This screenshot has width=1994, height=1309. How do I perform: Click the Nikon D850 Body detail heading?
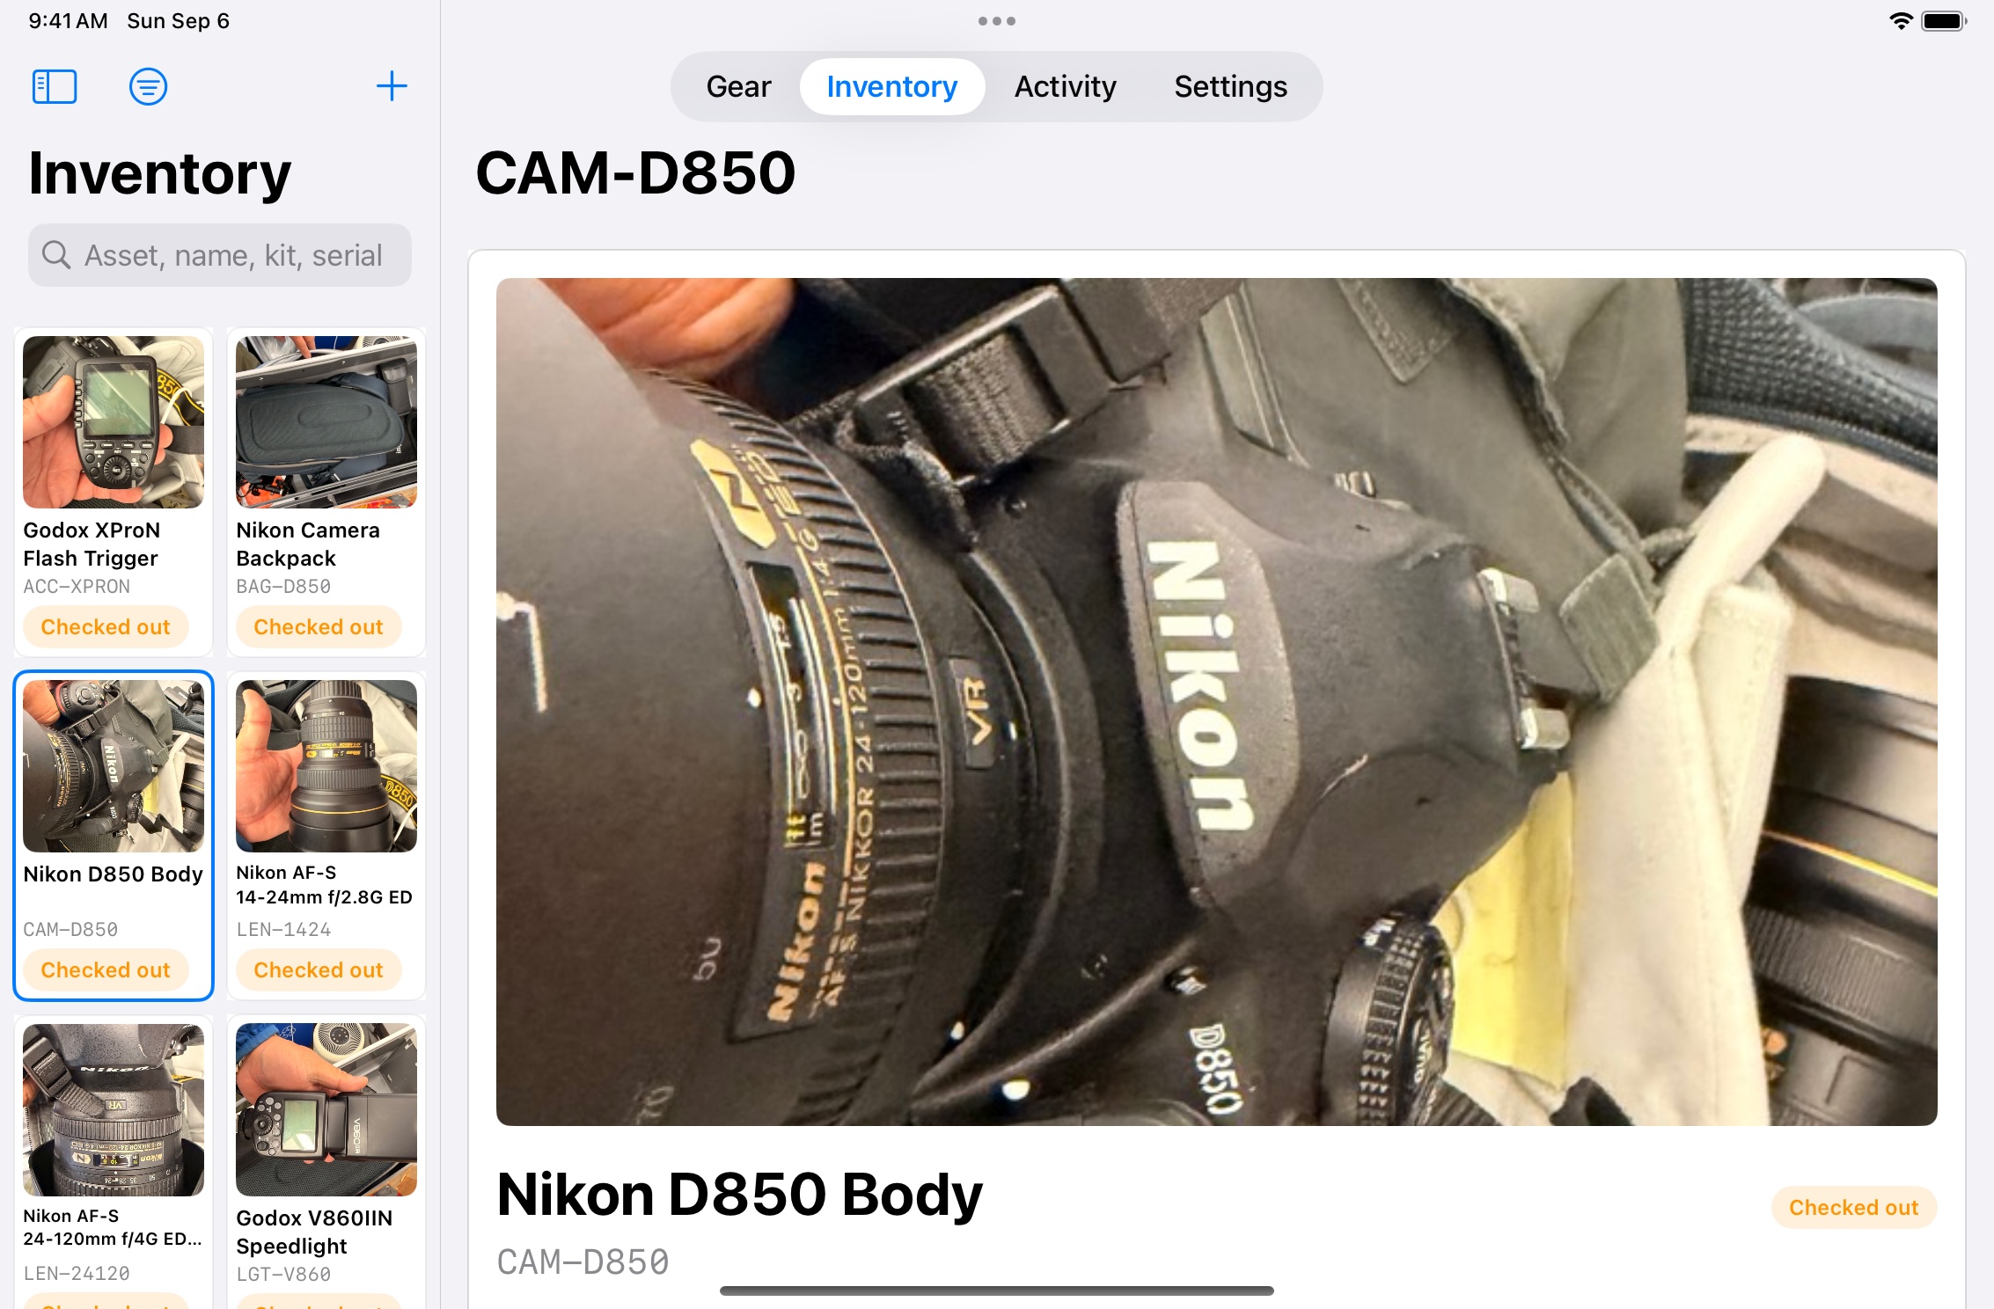point(739,1196)
